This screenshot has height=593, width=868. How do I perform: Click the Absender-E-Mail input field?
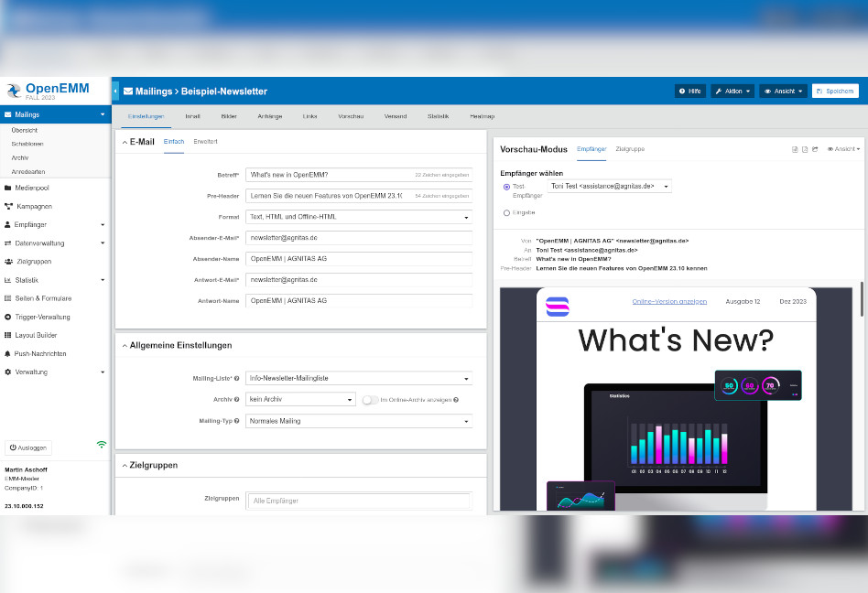coord(359,238)
